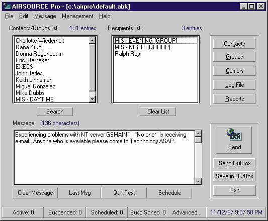Select Dana Krug contact
This screenshot has height=221, width=268.
point(52,47)
